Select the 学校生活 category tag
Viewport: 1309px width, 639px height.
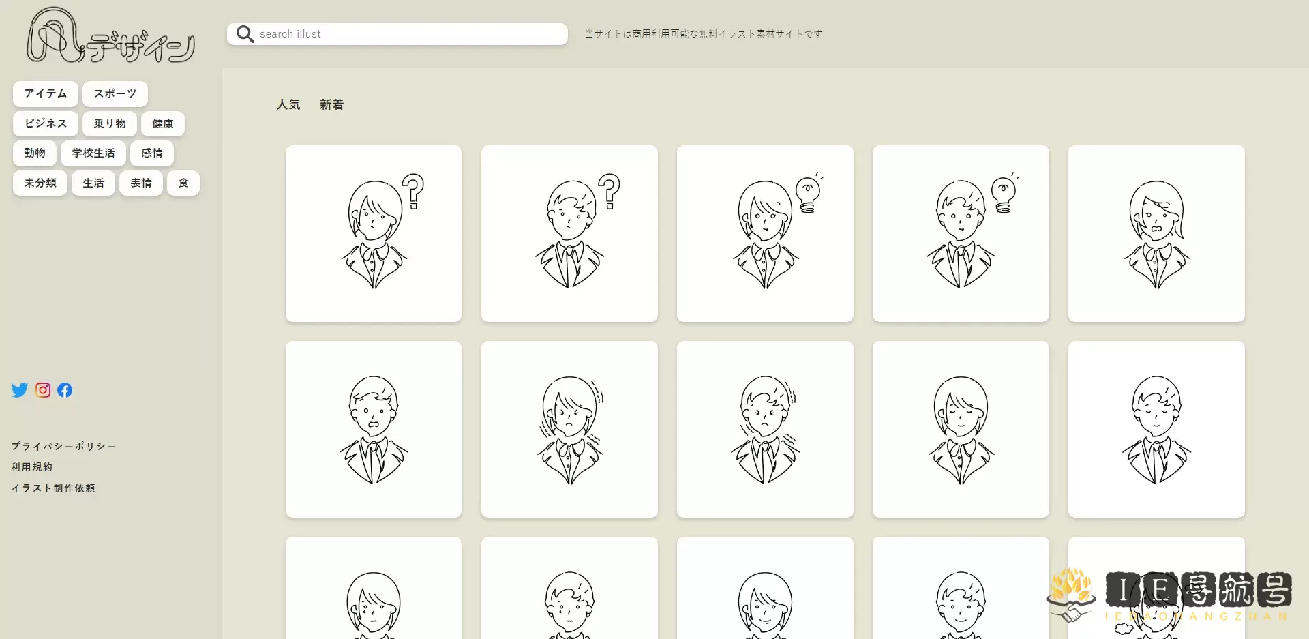coord(93,153)
